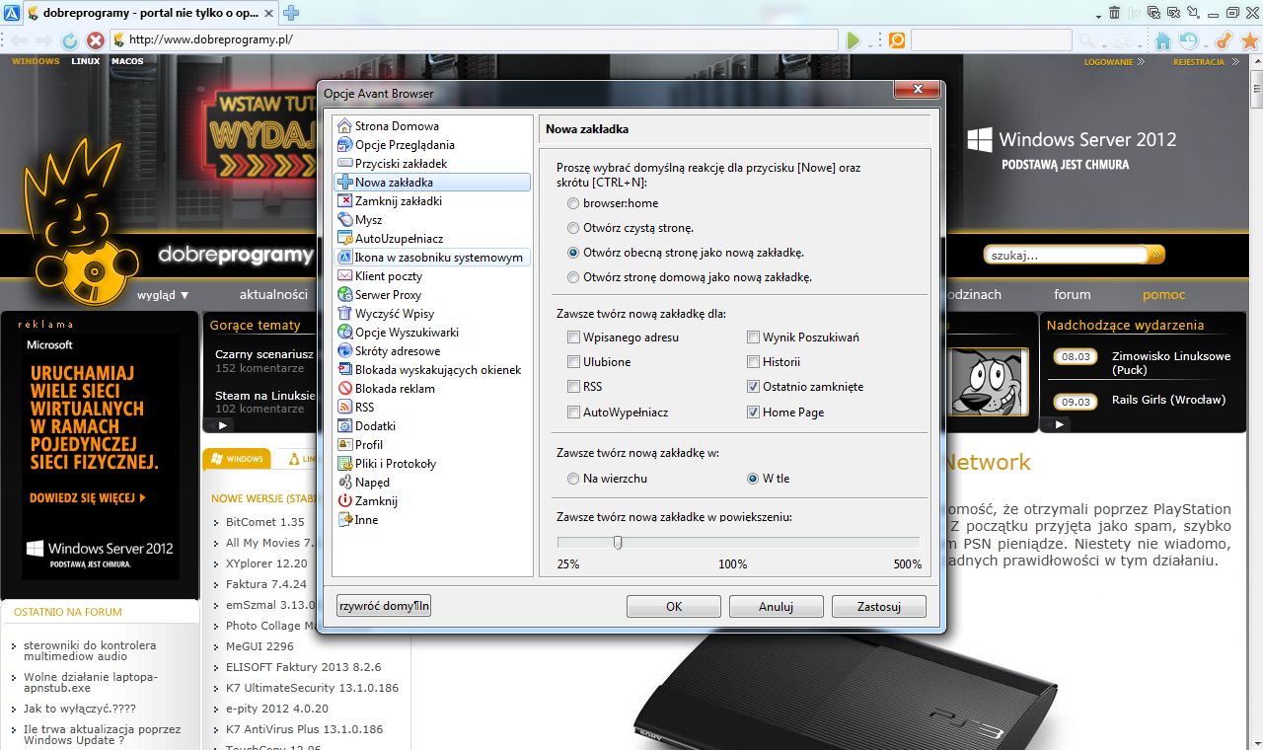Click the orange search engine icon

pyautogui.click(x=897, y=40)
